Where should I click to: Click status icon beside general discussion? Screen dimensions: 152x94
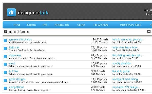[x=5, y=40]
